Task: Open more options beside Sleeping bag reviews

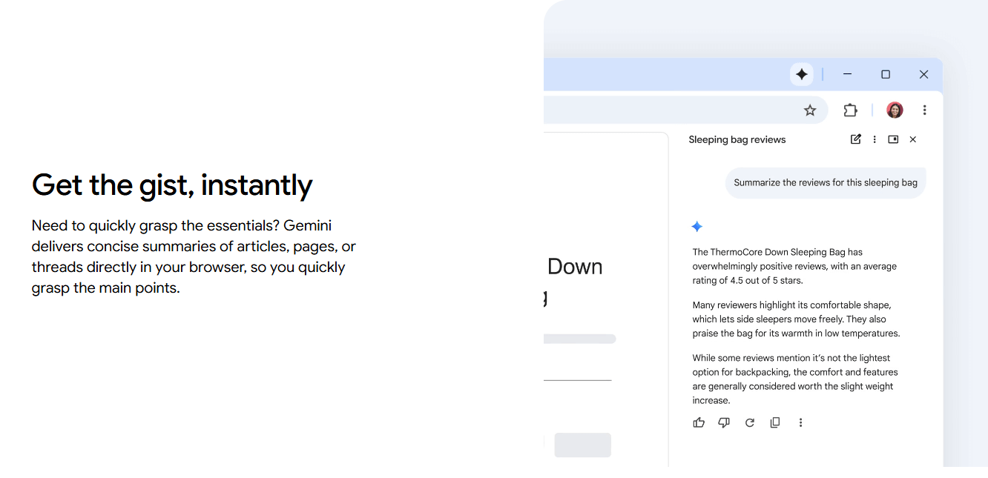Action: click(875, 139)
